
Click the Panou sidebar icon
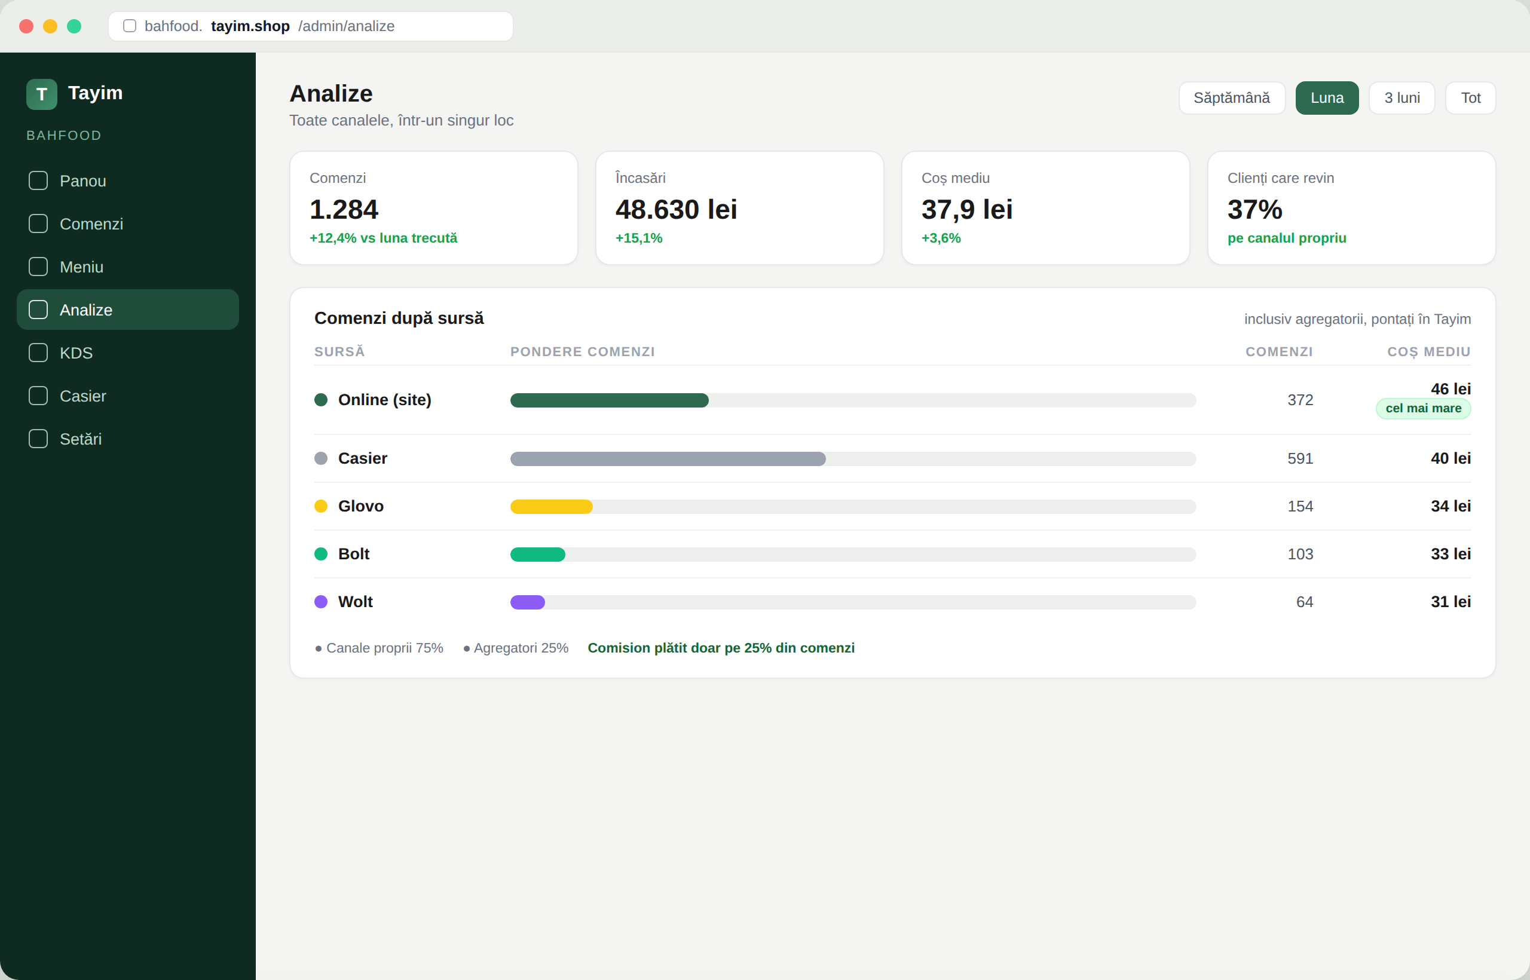coord(38,180)
